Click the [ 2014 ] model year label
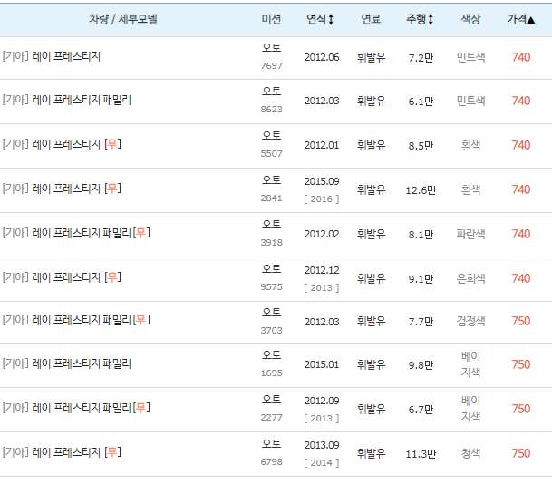The width and height of the screenshot is (552, 484). [322, 463]
